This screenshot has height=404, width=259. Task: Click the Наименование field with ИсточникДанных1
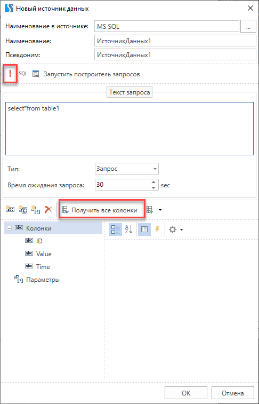coord(175,41)
